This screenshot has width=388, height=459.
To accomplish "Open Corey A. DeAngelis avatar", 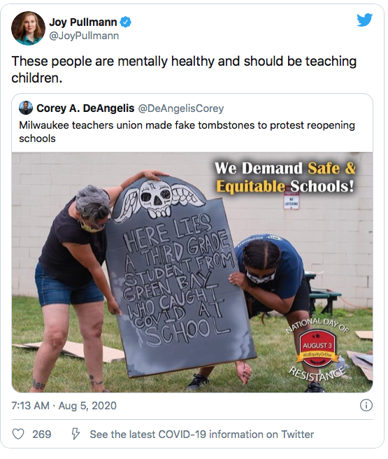I will pos(26,108).
